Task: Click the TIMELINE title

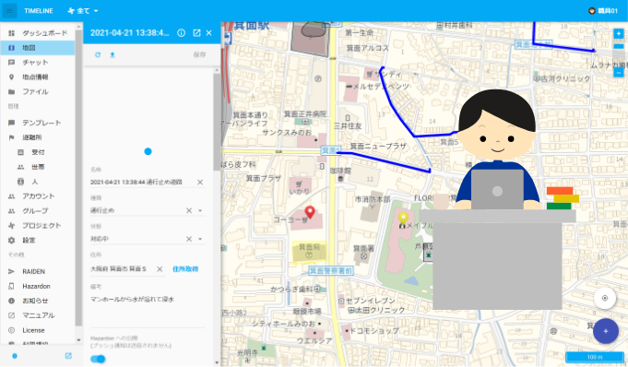Action: click(x=39, y=11)
